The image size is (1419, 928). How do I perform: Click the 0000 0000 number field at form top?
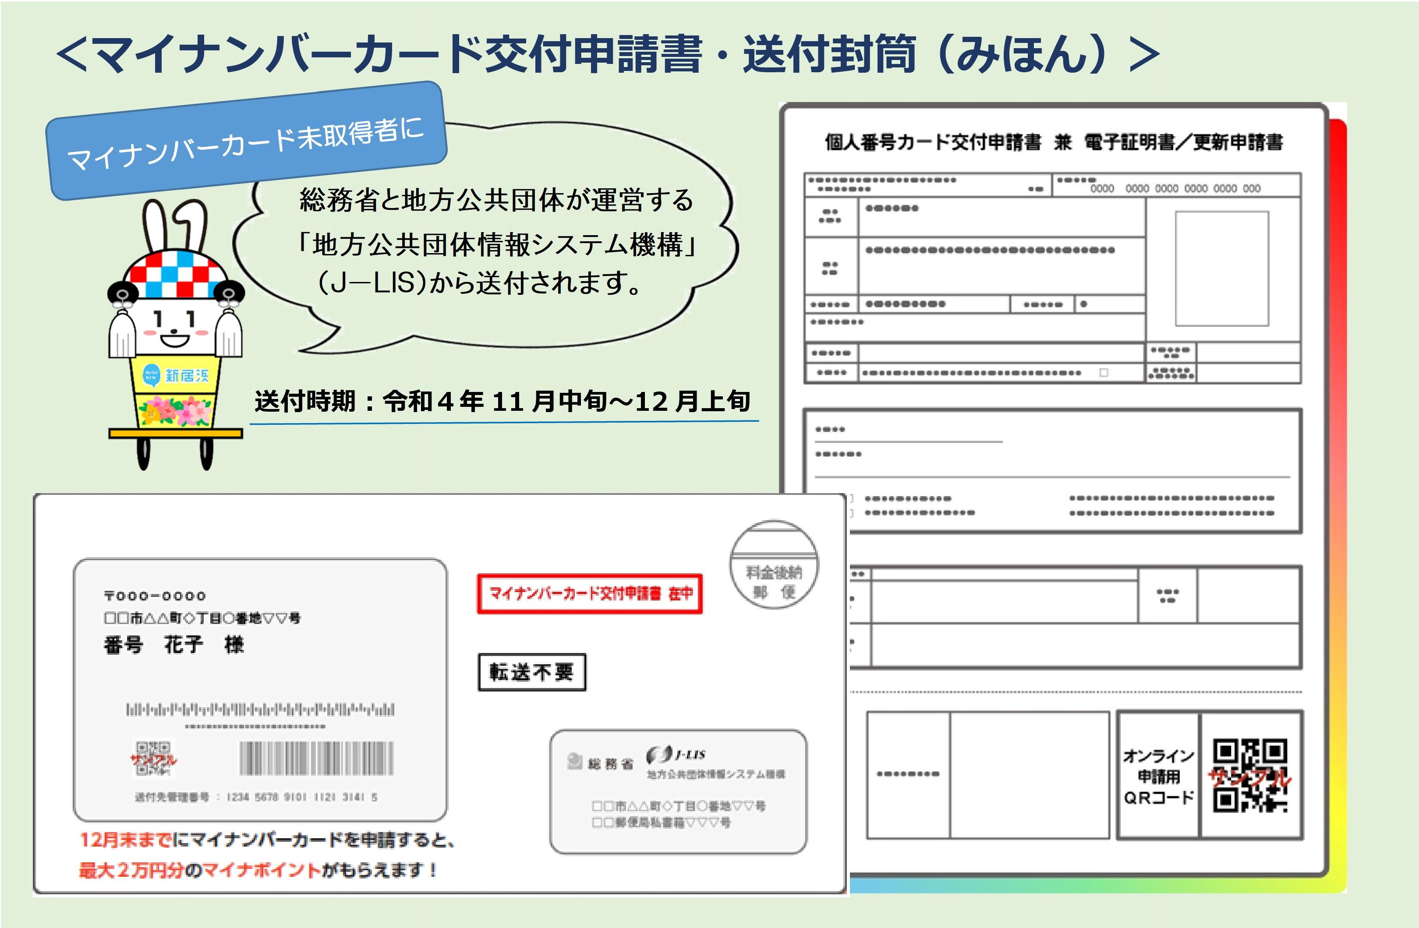click(x=1175, y=188)
